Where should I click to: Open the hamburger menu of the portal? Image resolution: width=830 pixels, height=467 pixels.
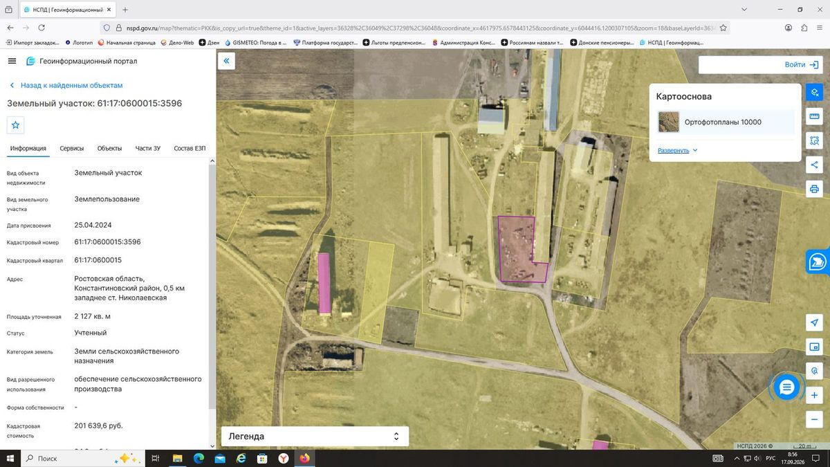tap(12, 61)
